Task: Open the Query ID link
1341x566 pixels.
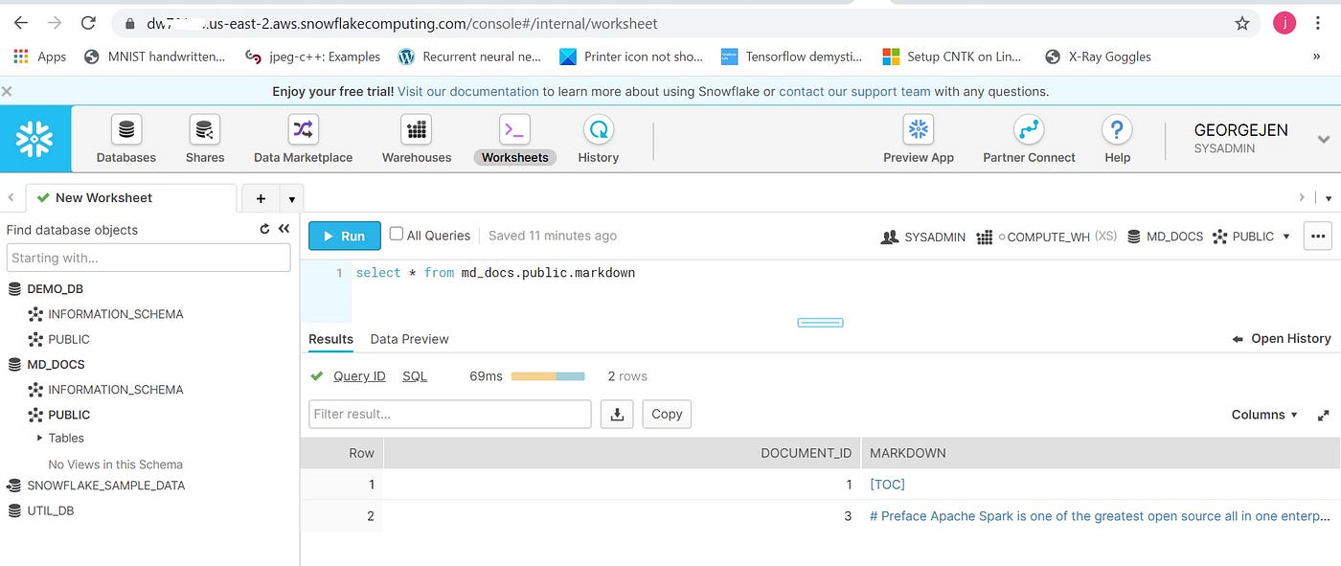Action: tap(359, 376)
